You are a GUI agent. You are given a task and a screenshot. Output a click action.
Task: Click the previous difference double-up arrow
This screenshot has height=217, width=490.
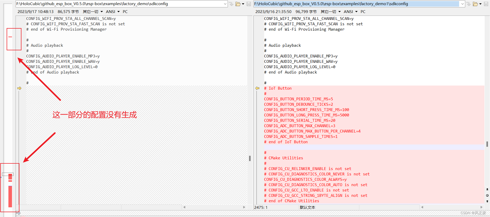[487, 189]
